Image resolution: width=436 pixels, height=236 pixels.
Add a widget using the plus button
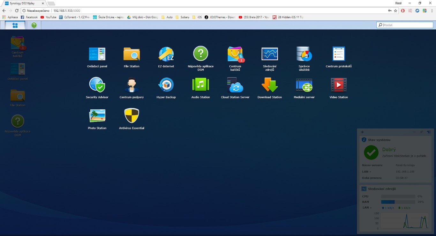pos(362,132)
